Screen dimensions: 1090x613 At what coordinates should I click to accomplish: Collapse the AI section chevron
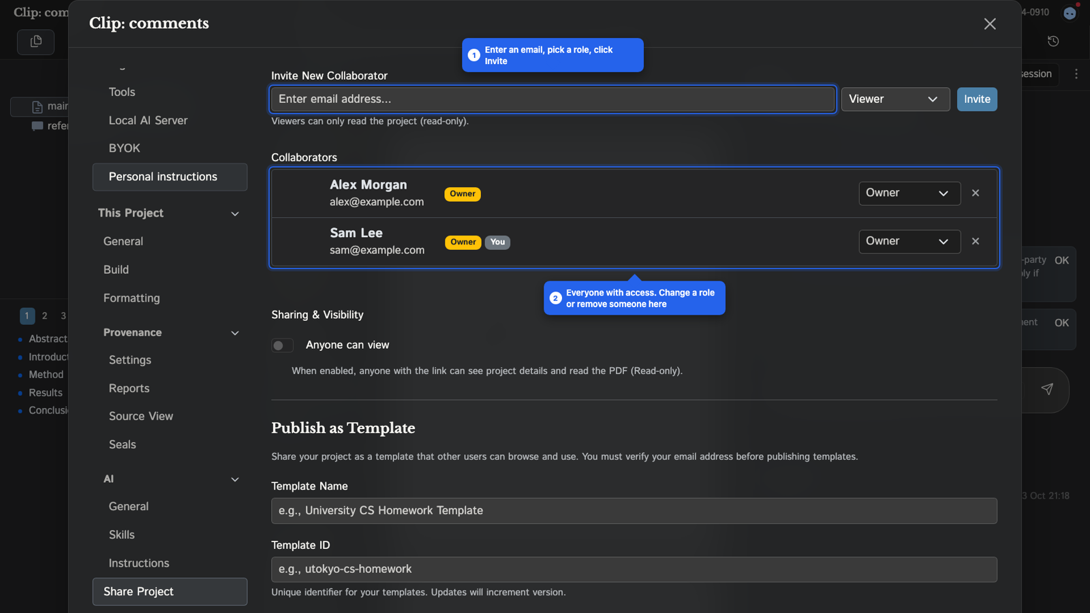click(235, 480)
